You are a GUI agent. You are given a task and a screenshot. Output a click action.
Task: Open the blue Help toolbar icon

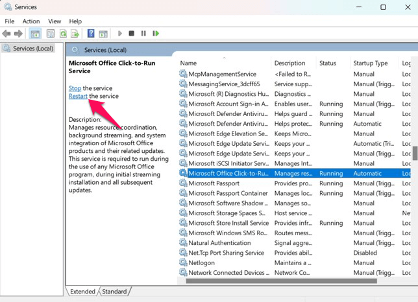tap(91, 33)
